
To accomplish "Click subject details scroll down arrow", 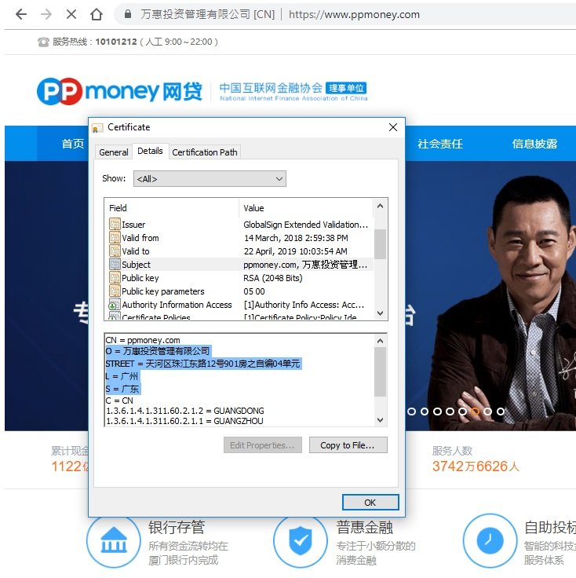I will 381,420.
